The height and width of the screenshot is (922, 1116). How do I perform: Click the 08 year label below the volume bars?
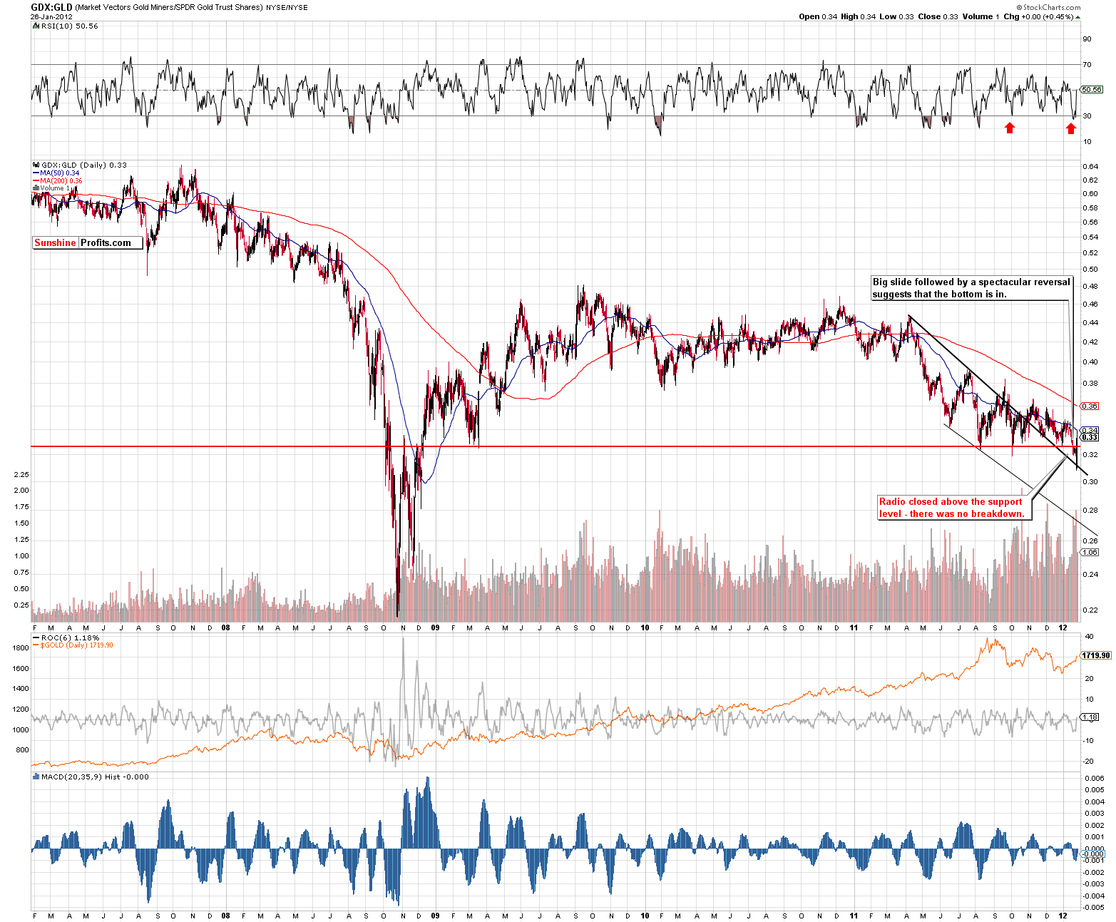pyautogui.click(x=225, y=628)
